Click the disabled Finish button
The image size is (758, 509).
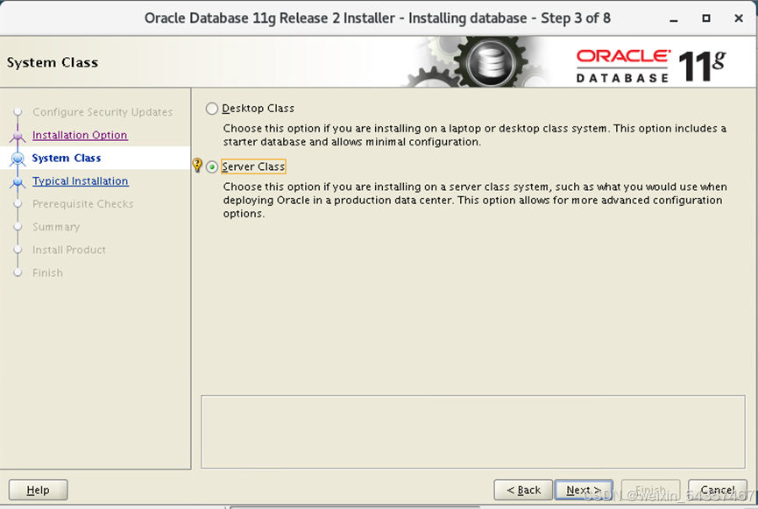[x=650, y=490]
